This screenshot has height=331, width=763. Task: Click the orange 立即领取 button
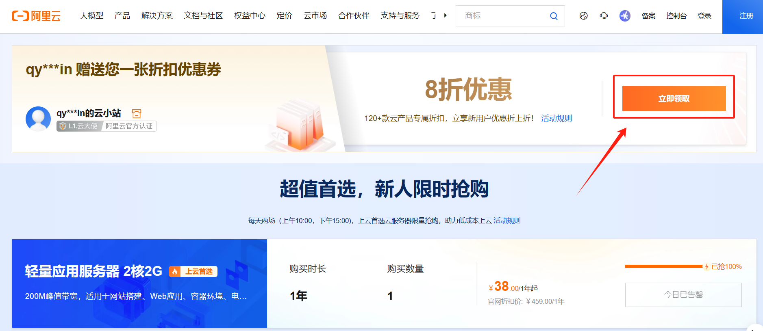674,98
